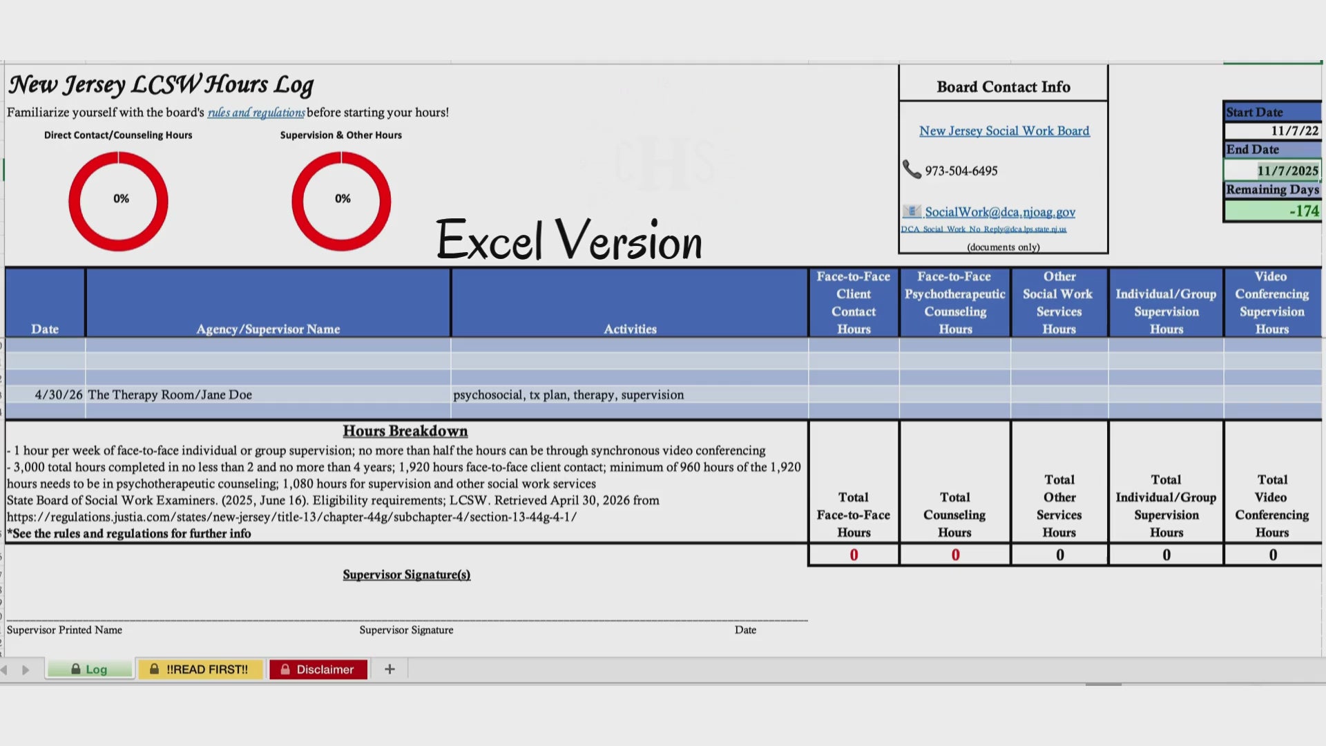
Task: Click the Supervisor Signature(s) heading
Action: point(407,575)
